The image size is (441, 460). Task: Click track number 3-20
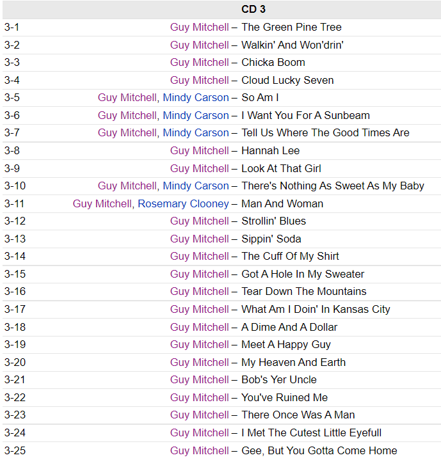coord(15,363)
